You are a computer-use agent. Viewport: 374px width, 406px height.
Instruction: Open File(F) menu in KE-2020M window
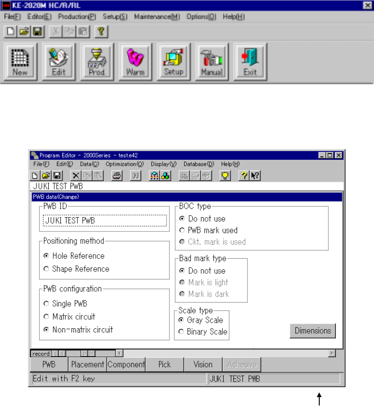12,17
